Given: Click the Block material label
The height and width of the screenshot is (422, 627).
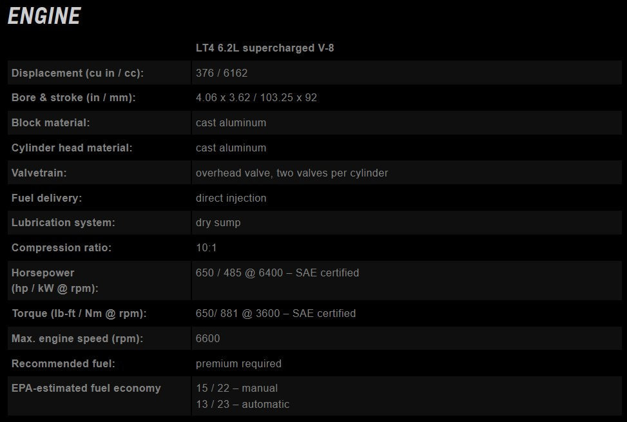Looking at the screenshot, I should coord(51,122).
